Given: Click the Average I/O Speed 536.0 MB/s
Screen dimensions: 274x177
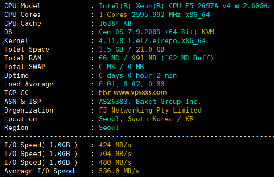Looking at the screenshot, I should (119, 171).
